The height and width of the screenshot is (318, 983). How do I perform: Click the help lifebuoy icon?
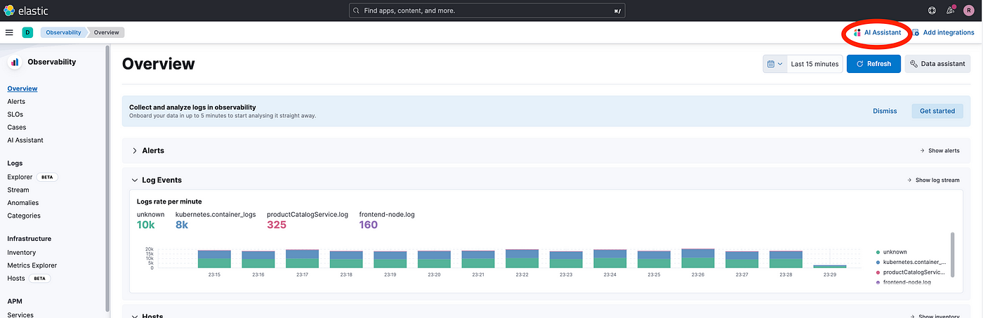(x=932, y=11)
